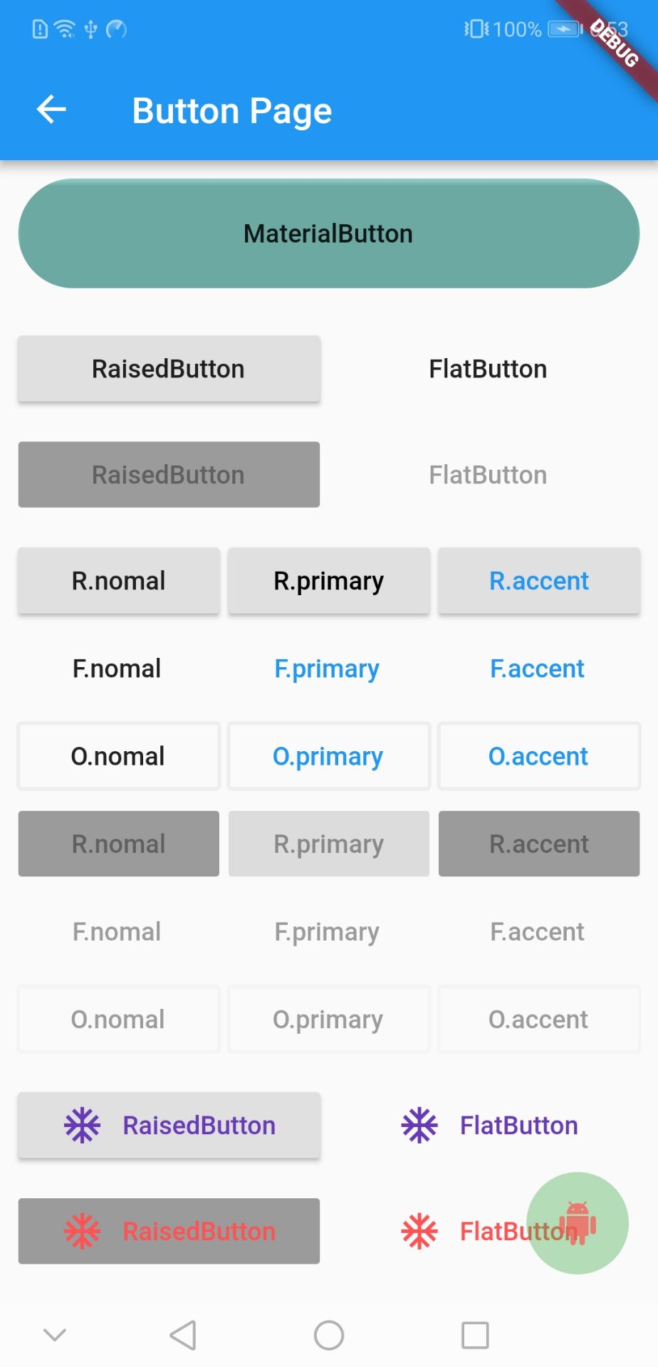The height and width of the screenshot is (1367, 658).
Task: Click purple snowflake icon on RaisedButton
Action: point(83,1125)
